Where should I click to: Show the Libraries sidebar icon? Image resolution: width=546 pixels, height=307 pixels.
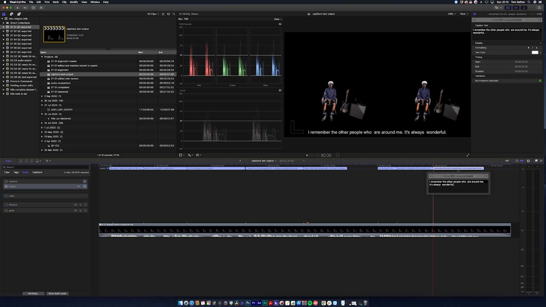[x=4, y=14]
